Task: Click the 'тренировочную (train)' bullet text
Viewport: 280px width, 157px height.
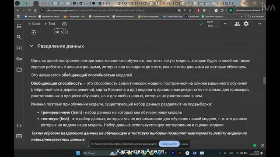Action: click(61, 113)
